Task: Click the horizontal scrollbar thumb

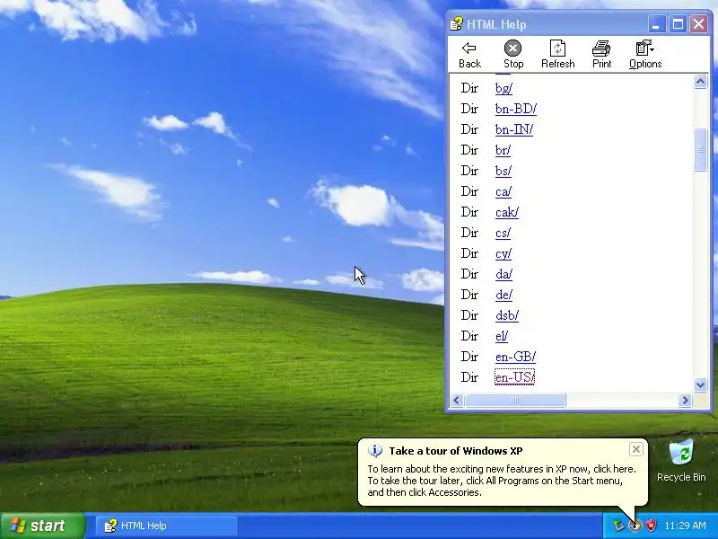Action: (x=515, y=400)
